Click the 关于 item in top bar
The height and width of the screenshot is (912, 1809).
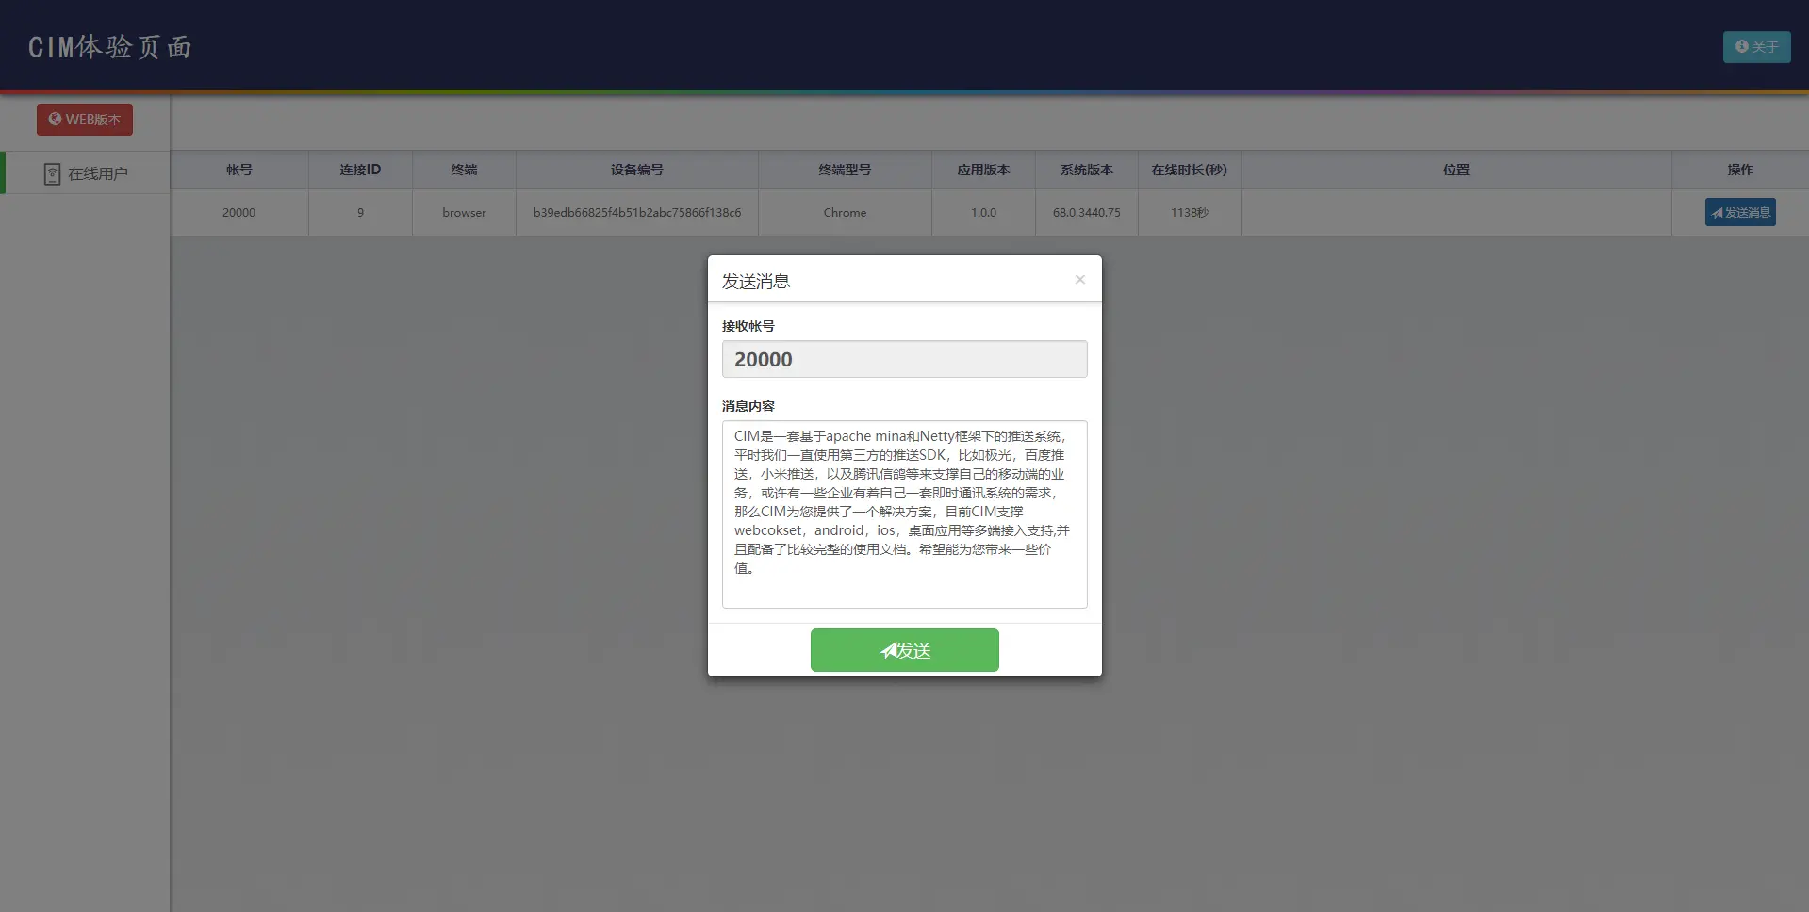[x=1756, y=46]
